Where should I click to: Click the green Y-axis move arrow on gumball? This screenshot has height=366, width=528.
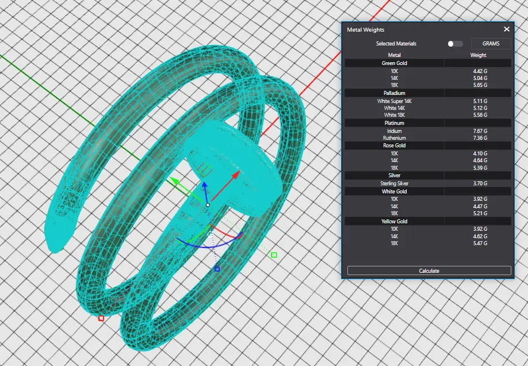pos(174,182)
